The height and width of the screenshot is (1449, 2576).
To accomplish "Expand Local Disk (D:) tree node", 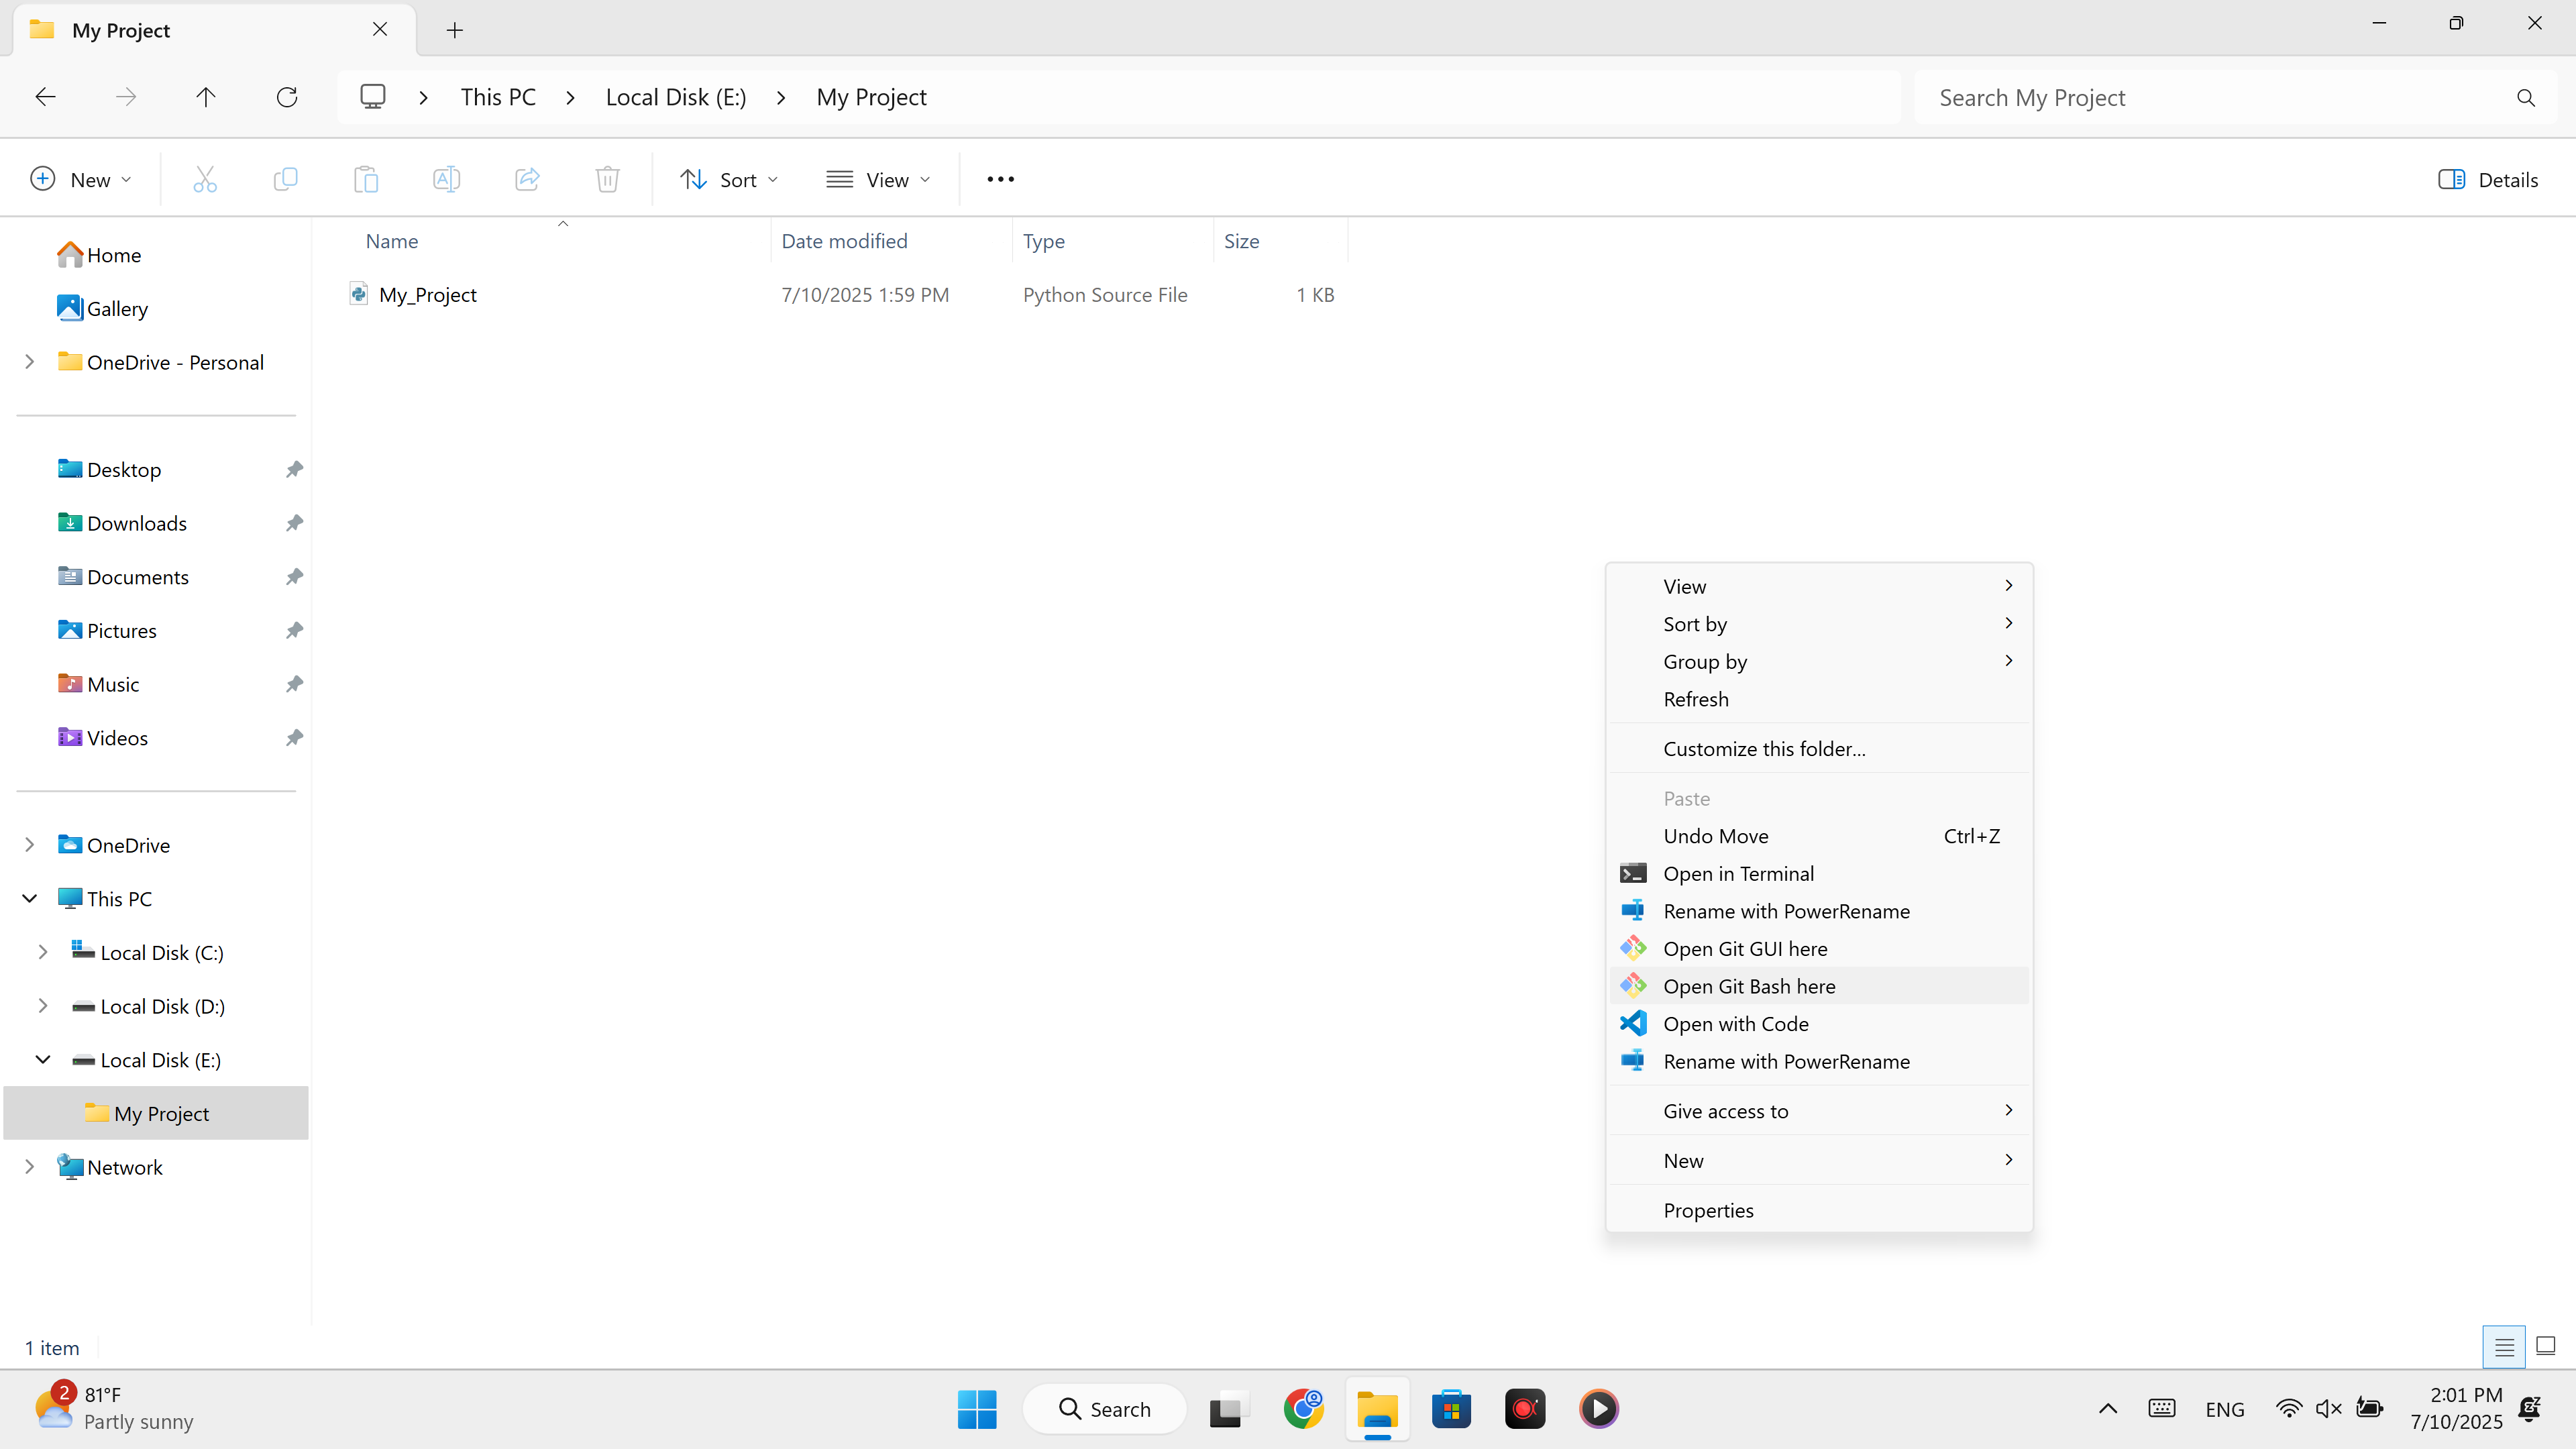I will point(43,1006).
